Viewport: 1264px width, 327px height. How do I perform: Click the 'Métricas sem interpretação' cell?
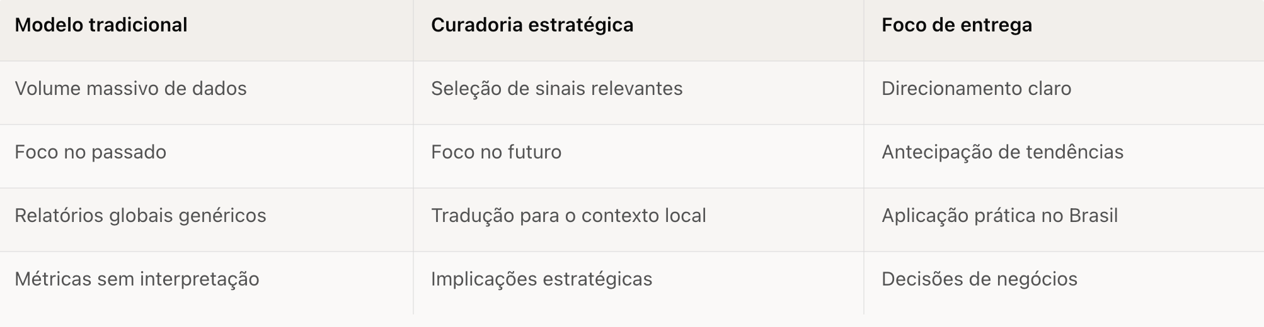click(137, 279)
